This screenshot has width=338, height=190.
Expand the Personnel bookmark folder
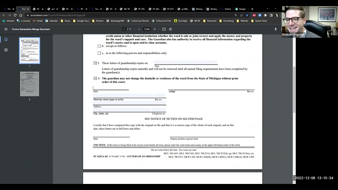click(210, 21)
